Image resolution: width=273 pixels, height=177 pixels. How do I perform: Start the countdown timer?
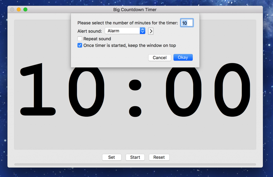(135, 157)
